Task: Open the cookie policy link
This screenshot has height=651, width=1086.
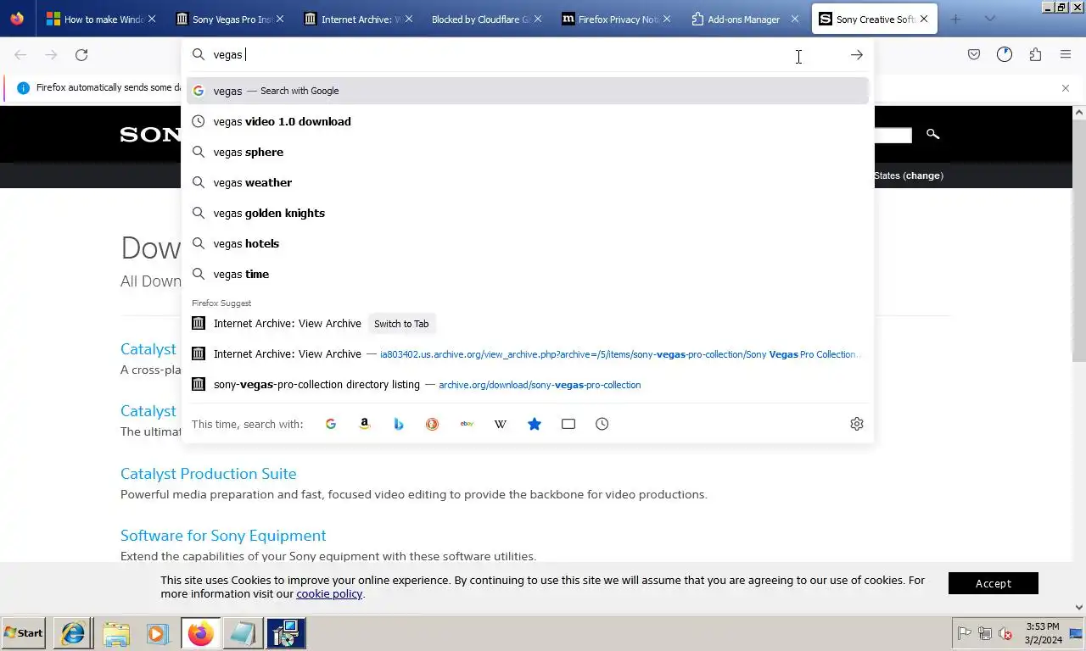Action: (329, 593)
